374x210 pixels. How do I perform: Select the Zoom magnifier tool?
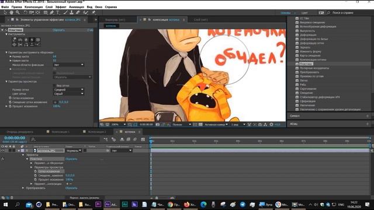coord(18,12)
